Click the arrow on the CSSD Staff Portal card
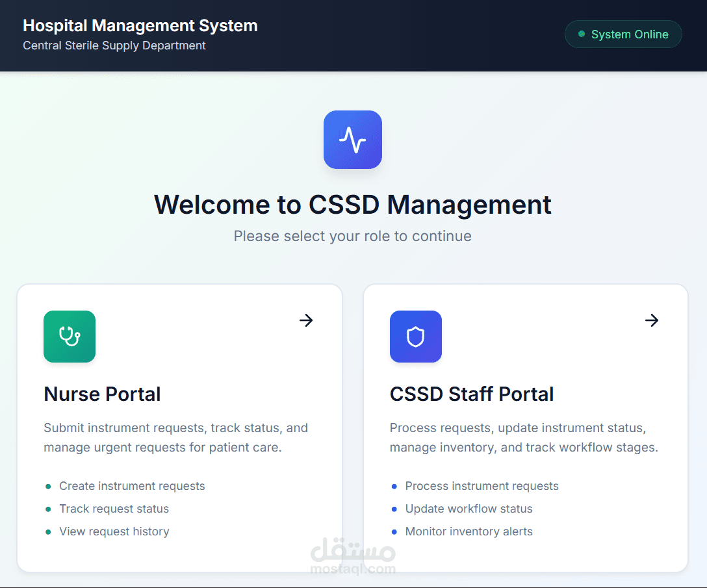This screenshot has width=707, height=588. click(652, 320)
